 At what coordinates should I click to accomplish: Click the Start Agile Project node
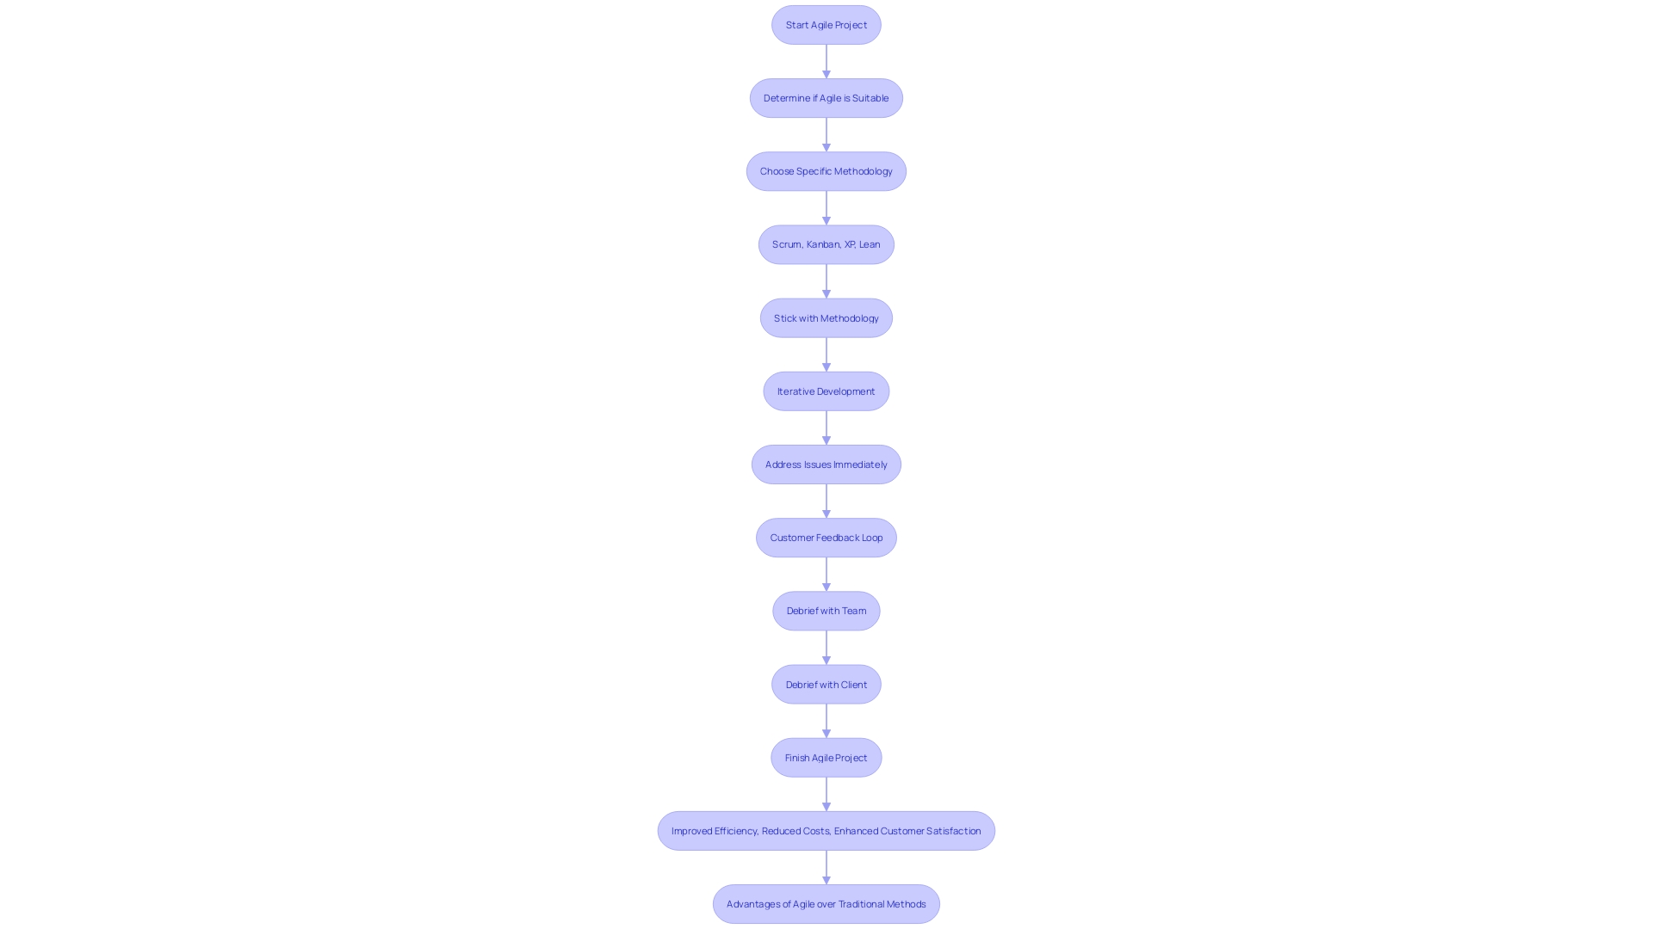click(826, 24)
